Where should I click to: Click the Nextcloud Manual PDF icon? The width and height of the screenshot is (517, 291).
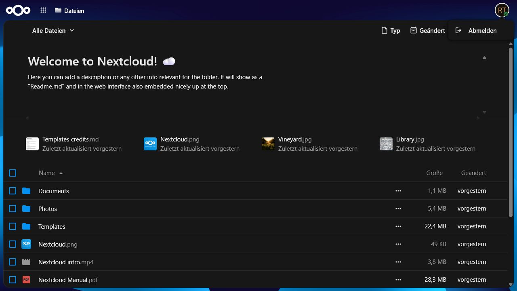[x=26, y=280]
